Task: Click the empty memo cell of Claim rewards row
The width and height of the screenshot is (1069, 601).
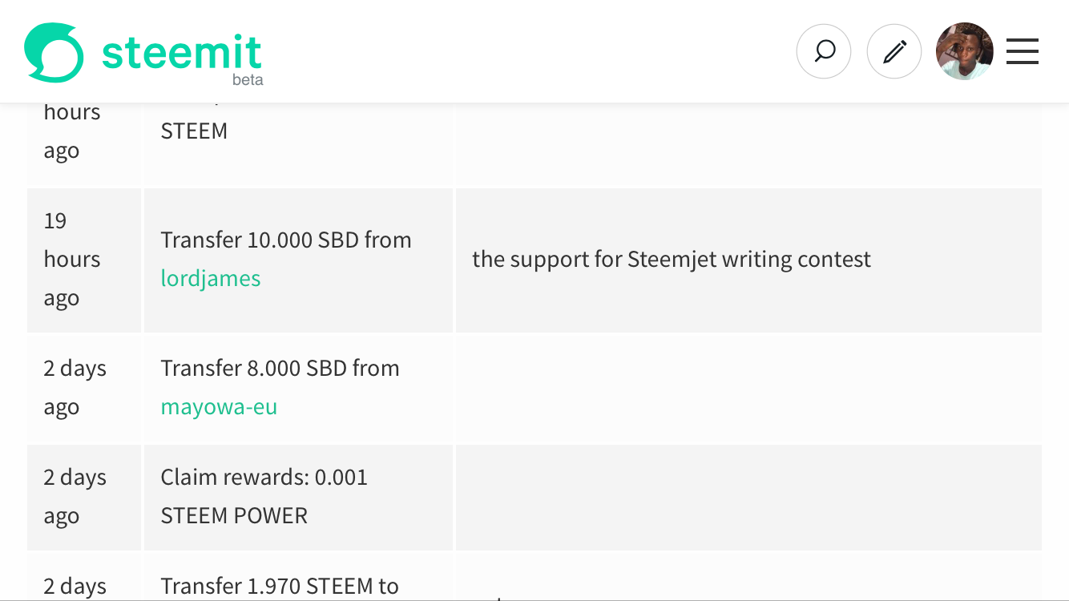Action: point(748,497)
